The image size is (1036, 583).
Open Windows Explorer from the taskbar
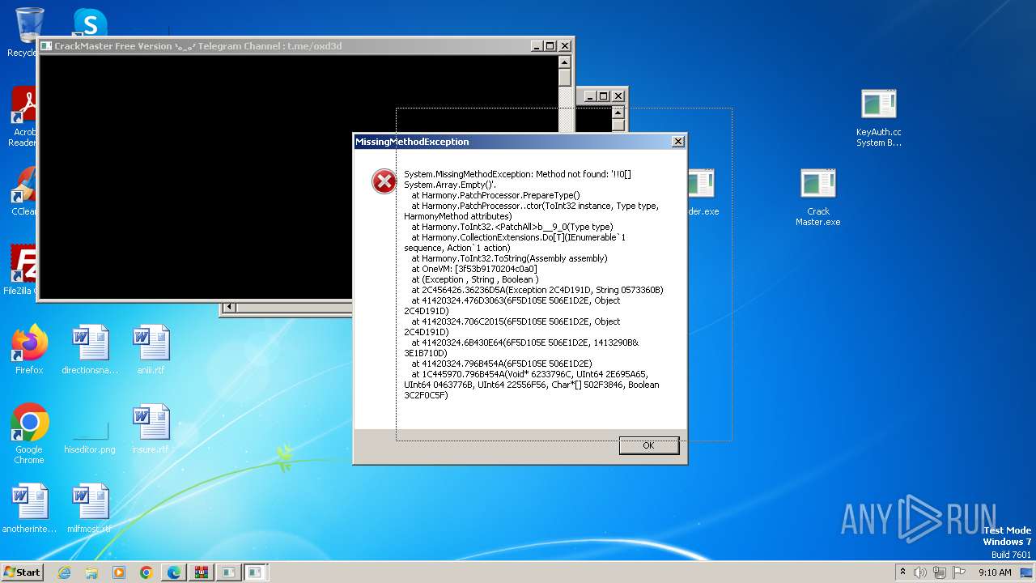tap(91, 572)
